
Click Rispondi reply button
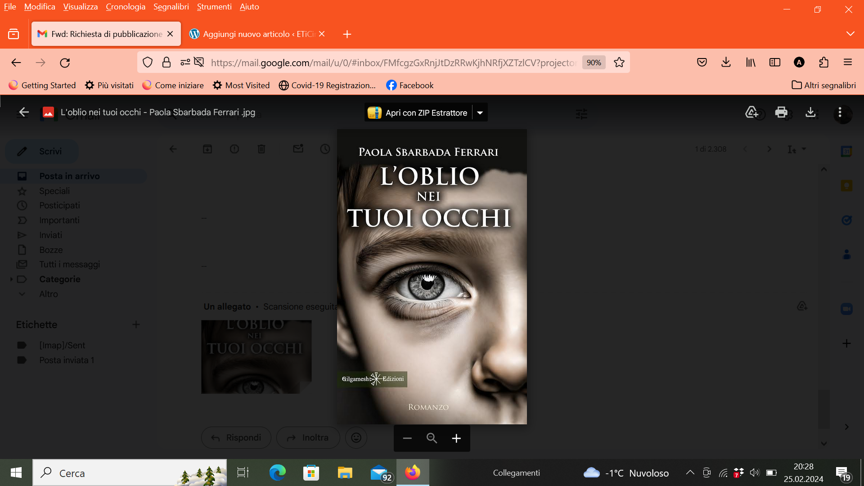point(236,438)
